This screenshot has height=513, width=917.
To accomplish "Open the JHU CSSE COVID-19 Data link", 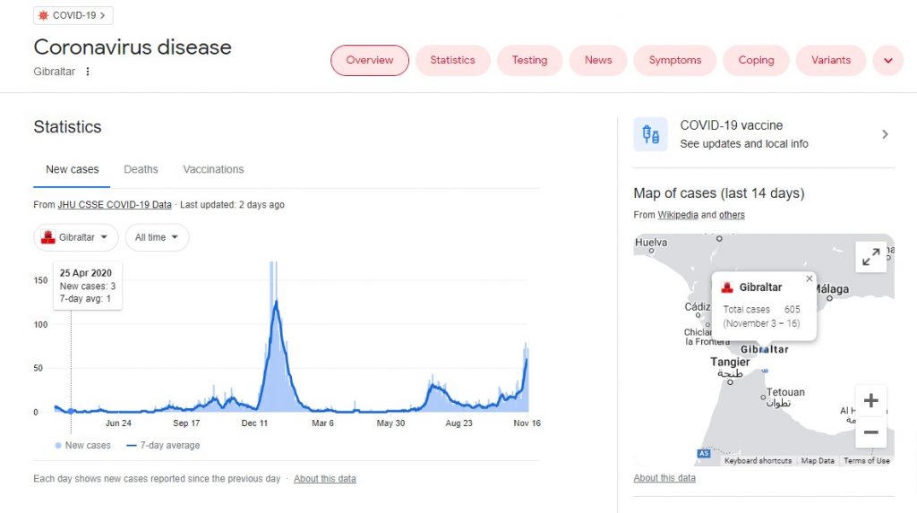I will 115,205.
